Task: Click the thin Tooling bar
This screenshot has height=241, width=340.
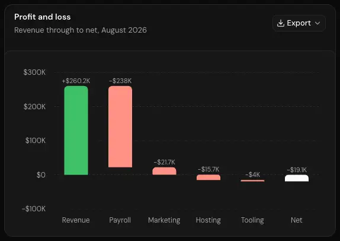Action: (x=252, y=181)
